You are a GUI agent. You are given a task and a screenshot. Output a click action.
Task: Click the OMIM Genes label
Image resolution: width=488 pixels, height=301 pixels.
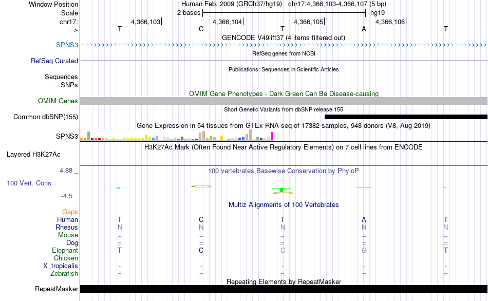(x=58, y=101)
